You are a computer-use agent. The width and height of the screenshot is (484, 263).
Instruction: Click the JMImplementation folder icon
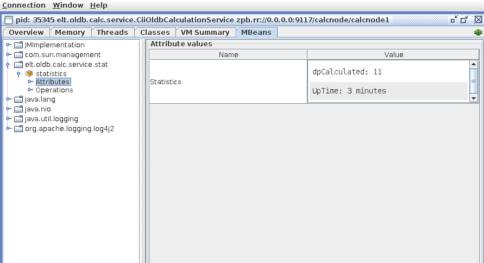click(x=18, y=45)
